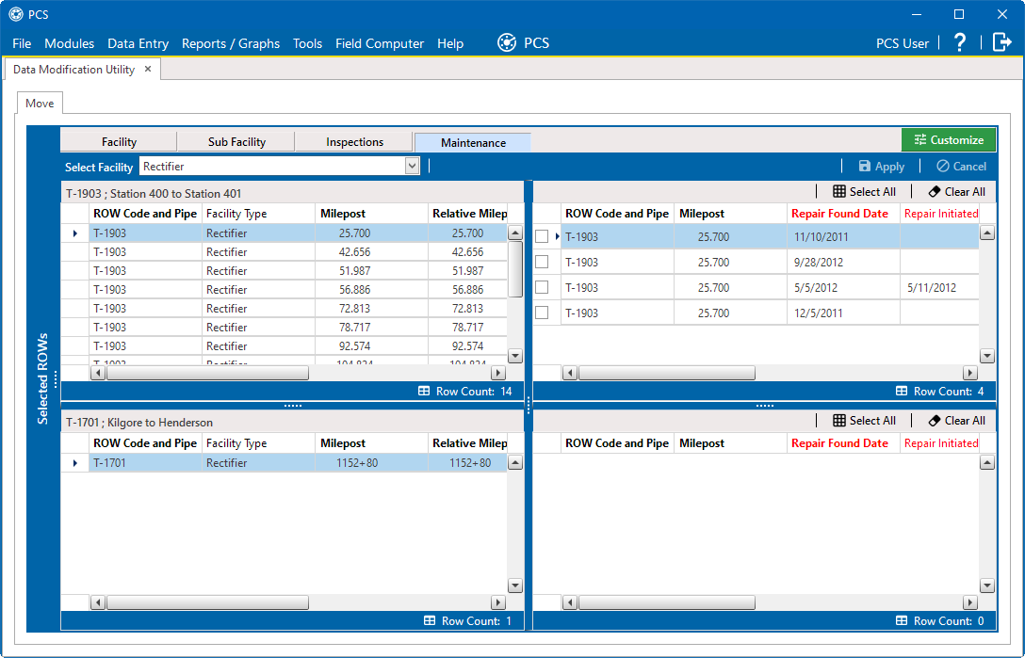
Task: Click the scroll down arrow in T-1903 facility grid
Action: [515, 356]
